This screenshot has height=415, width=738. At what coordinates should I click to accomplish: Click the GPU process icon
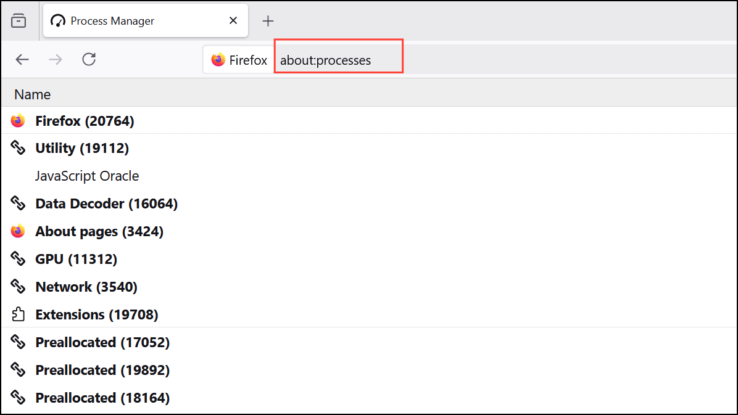click(17, 259)
